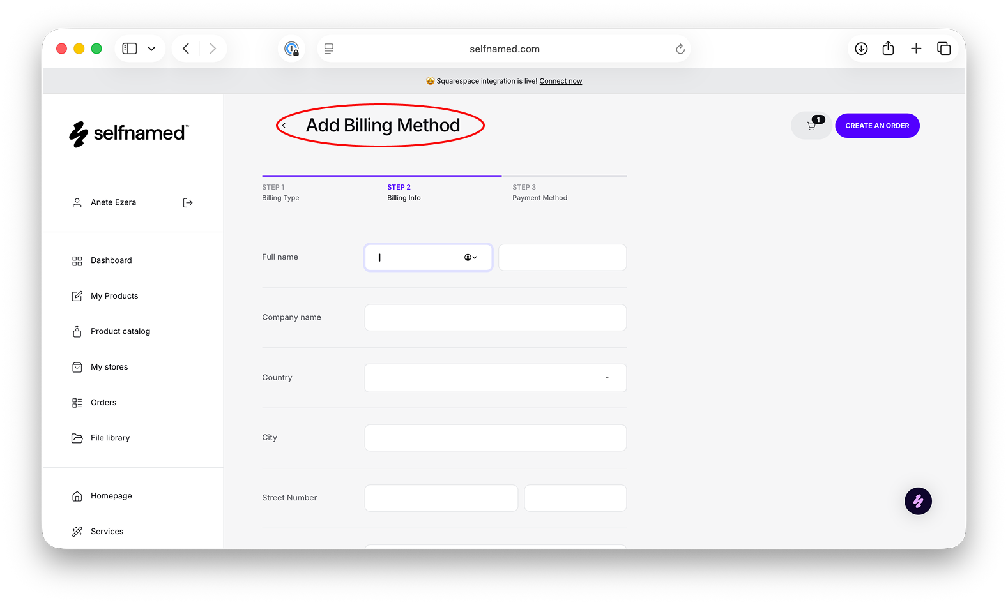Open Safari sidebar toggle icon

130,49
